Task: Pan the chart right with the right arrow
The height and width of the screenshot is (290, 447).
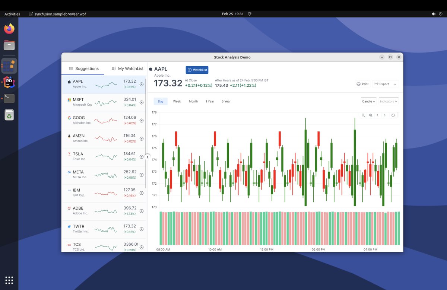Action: pyautogui.click(x=385, y=115)
